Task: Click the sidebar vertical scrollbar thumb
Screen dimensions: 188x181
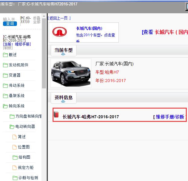Action: point(44,53)
